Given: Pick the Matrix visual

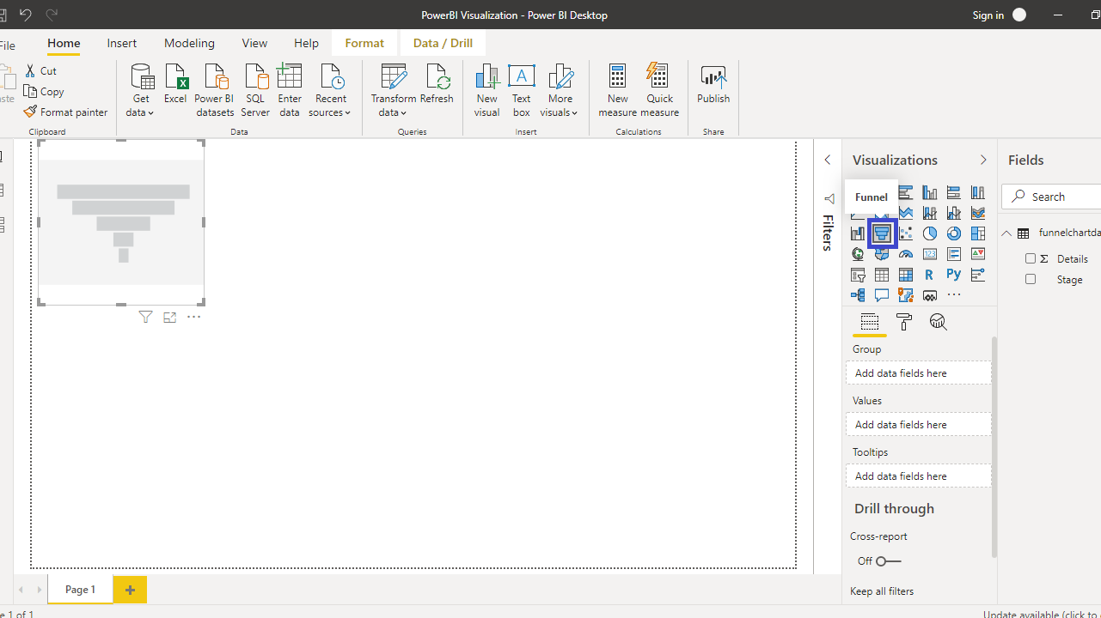Looking at the screenshot, I should click(906, 275).
